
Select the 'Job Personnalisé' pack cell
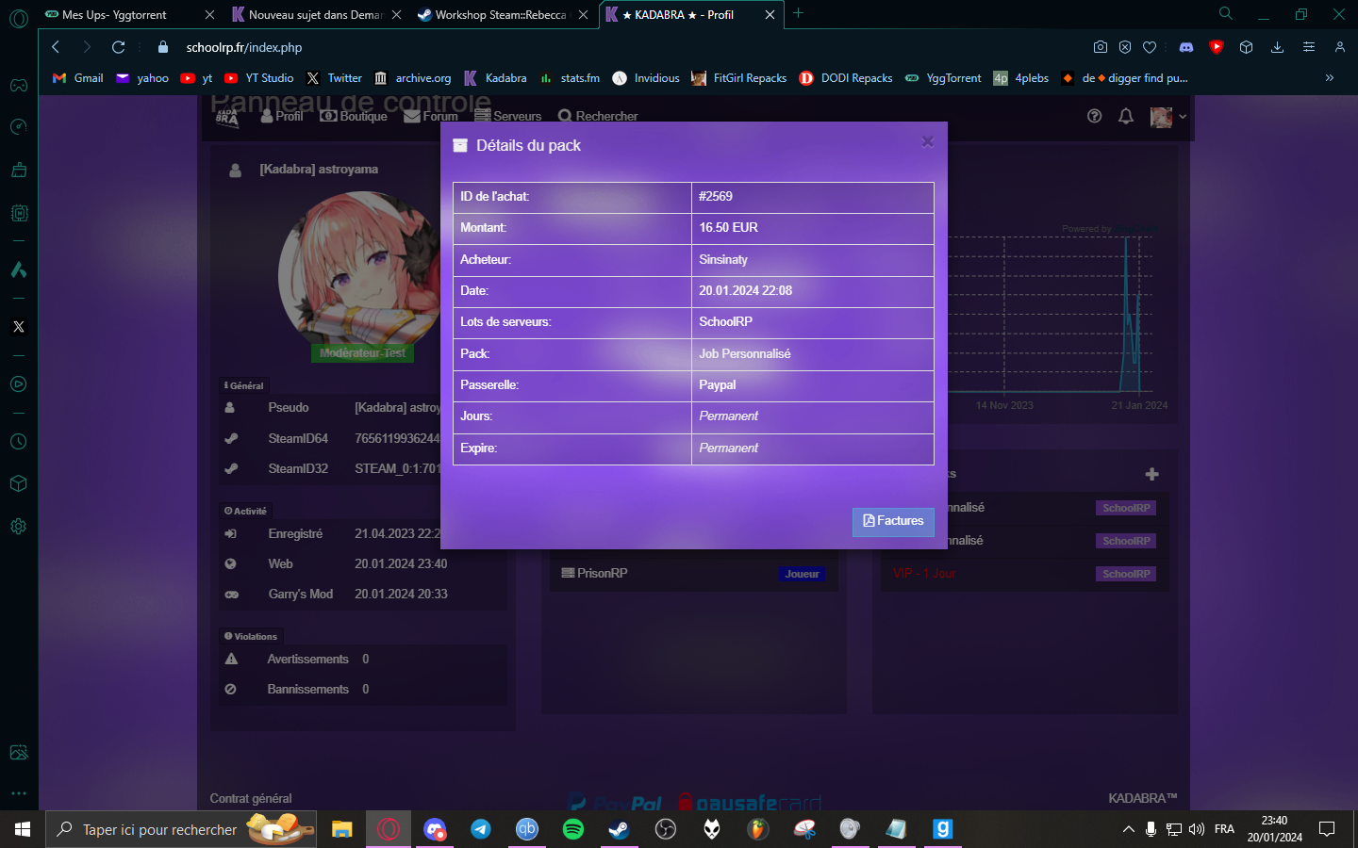tap(813, 354)
